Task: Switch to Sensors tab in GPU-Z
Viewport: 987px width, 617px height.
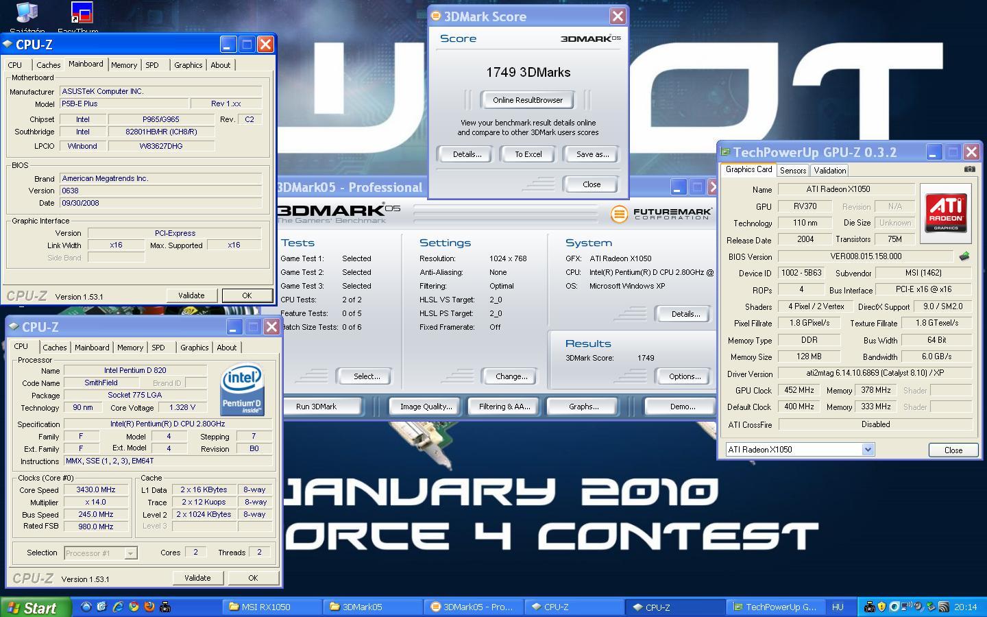Action: [793, 171]
